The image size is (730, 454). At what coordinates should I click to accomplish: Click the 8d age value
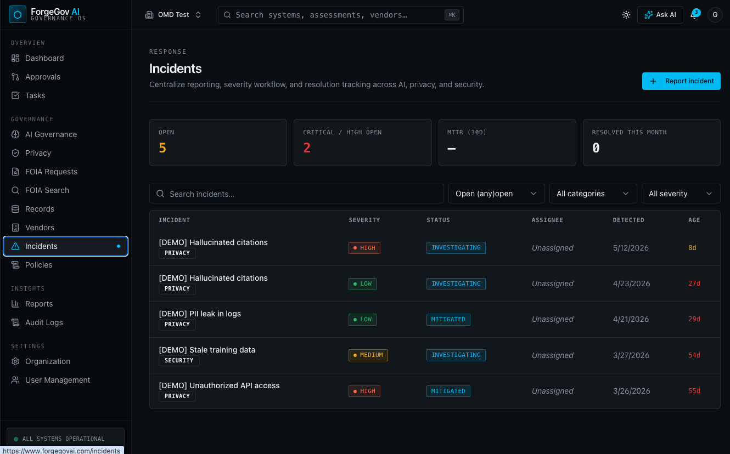tap(692, 248)
